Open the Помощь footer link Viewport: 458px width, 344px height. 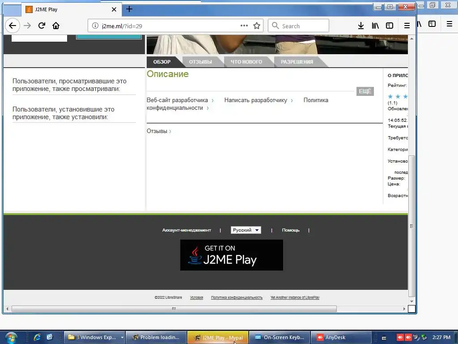point(291,230)
